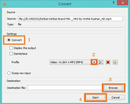Click the Display the output label text
This screenshot has width=130, height=104.
click(x=25, y=48)
